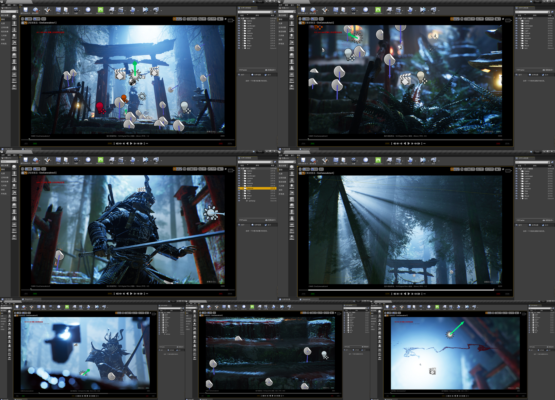This screenshot has height=400, width=555.
Task: Open viewport layout dropdown in CineCameraActor2 viewport corner
Action: [x=509, y=20]
